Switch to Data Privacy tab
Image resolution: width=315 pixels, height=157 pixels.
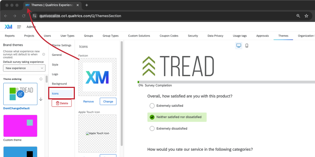tap(215, 35)
